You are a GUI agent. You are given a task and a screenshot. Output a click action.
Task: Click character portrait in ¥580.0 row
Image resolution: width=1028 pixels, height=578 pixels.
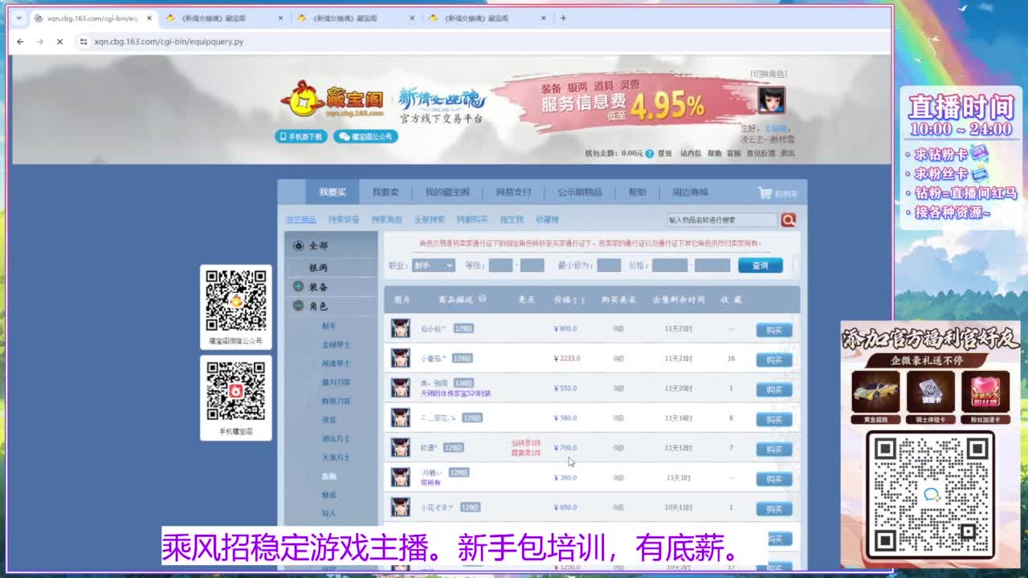click(400, 417)
